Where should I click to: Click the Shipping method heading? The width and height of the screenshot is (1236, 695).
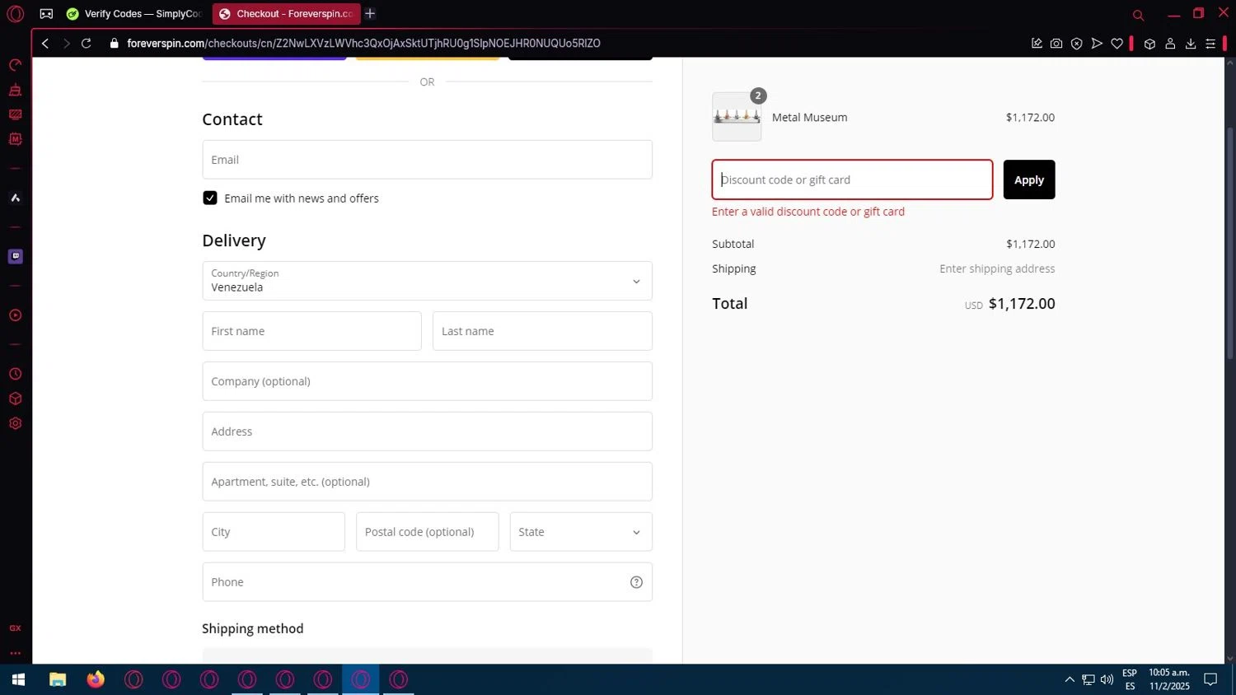(253, 628)
